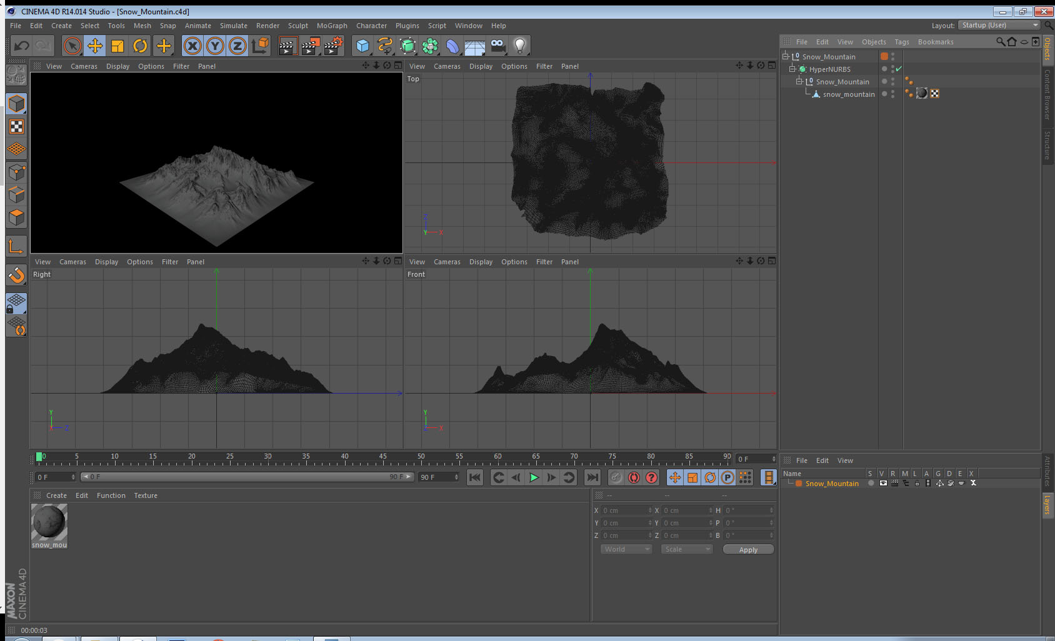This screenshot has width=1055, height=641.
Task: Open Texture menu in Material Manager
Action: tap(146, 495)
